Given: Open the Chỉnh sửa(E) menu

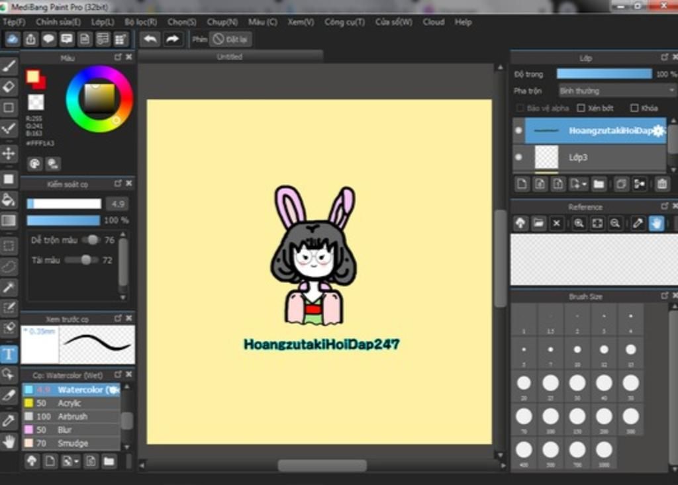Looking at the screenshot, I should point(58,22).
